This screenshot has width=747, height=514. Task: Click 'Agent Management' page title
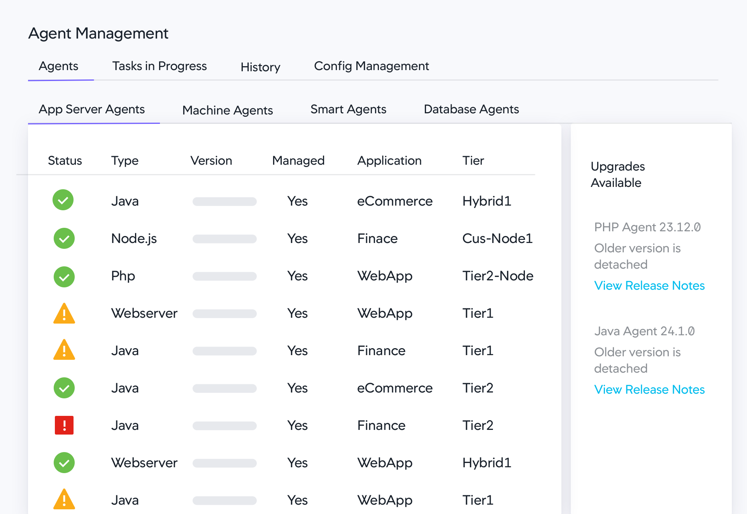[98, 34]
